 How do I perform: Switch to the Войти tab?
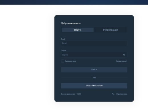(78, 30)
